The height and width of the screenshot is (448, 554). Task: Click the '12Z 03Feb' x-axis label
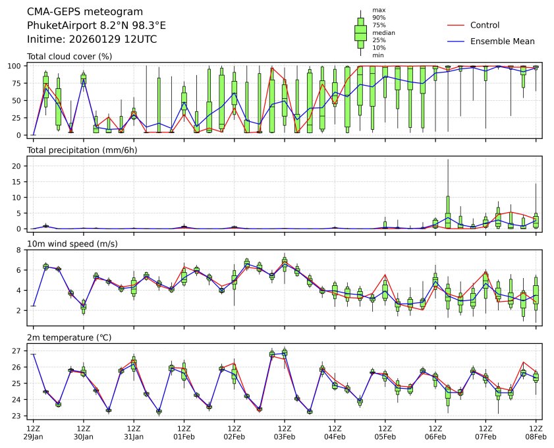point(284,432)
